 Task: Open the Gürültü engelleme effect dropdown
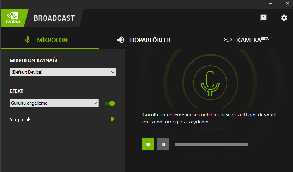(54, 103)
